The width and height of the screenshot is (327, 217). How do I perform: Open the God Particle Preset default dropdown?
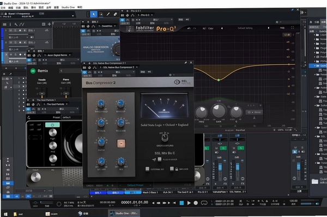point(71,117)
